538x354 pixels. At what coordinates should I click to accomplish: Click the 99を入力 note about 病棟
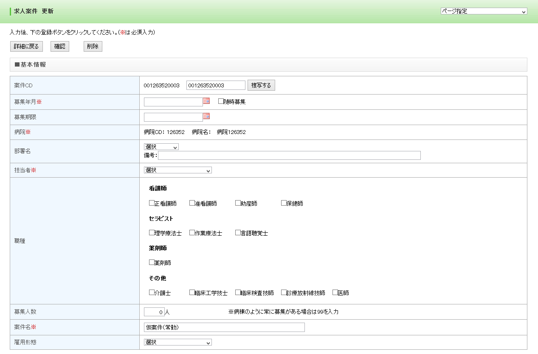283,312
